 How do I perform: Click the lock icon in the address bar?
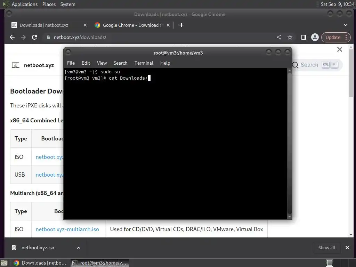tap(48, 37)
